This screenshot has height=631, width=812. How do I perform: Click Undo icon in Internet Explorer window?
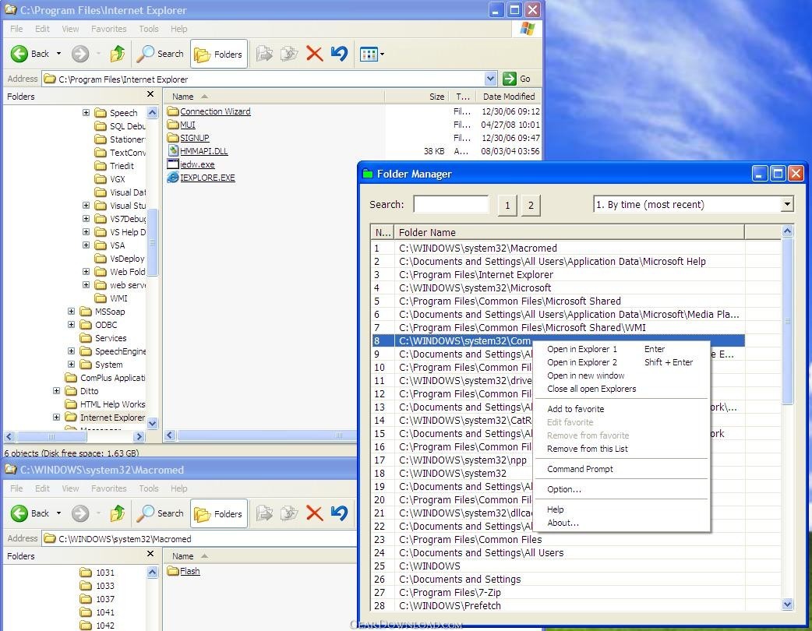(339, 53)
